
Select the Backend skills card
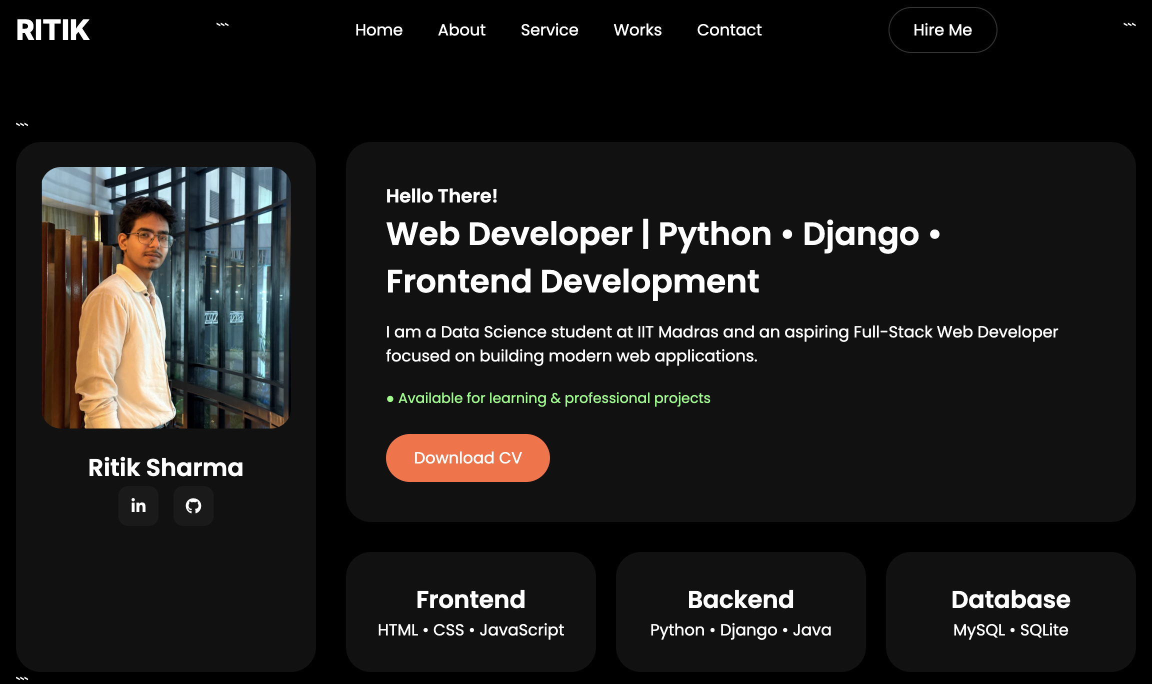click(741, 611)
